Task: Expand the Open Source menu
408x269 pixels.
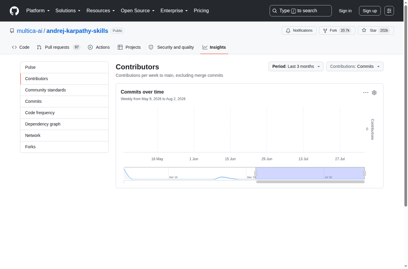Action: pos(137,11)
